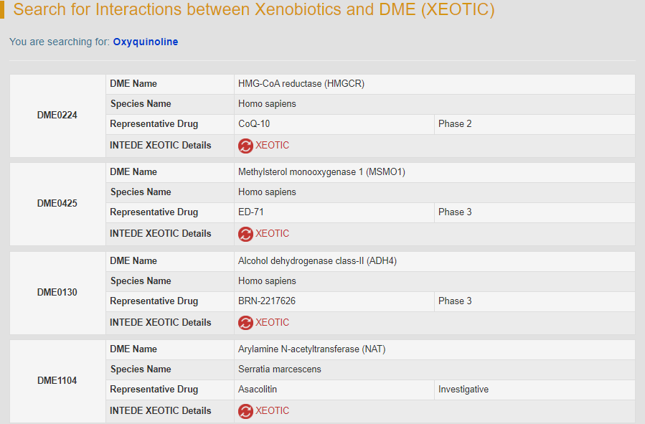The width and height of the screenshot is (645, 424).
Task: Follow the XEOTIC link for Methylsterol monooxygenase 1
Action: pyautogui.click(x=272, y=234)
